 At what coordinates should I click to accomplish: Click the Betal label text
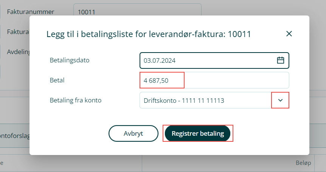[x=57, y=80]
